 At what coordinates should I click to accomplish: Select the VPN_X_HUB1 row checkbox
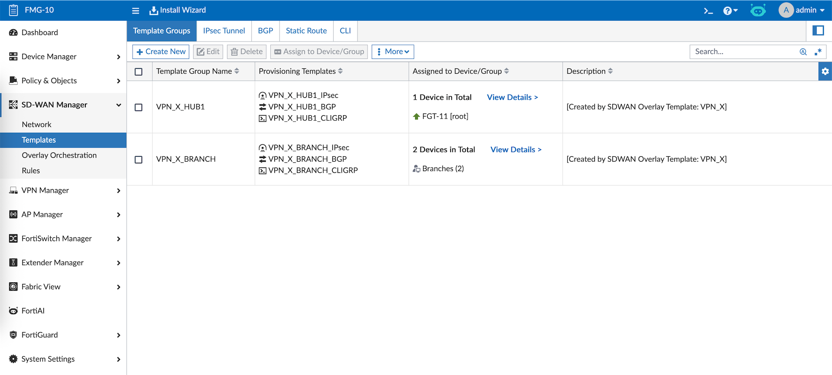pos(139,107)
